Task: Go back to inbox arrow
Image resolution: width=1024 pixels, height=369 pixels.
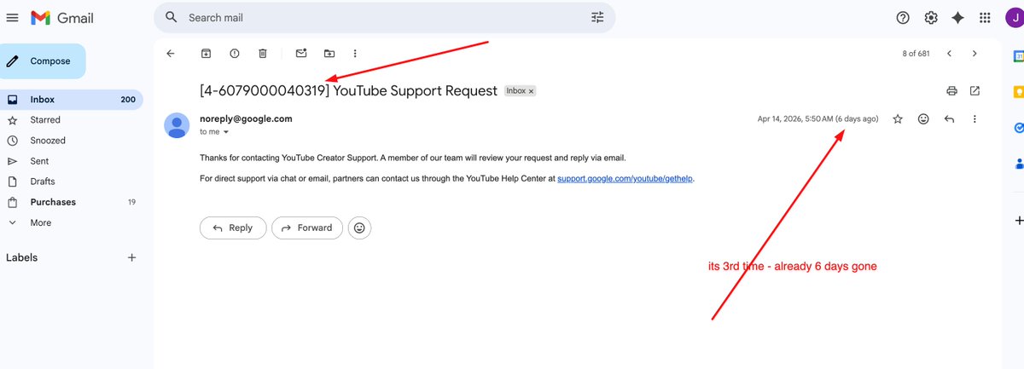Action: [171, 53]
